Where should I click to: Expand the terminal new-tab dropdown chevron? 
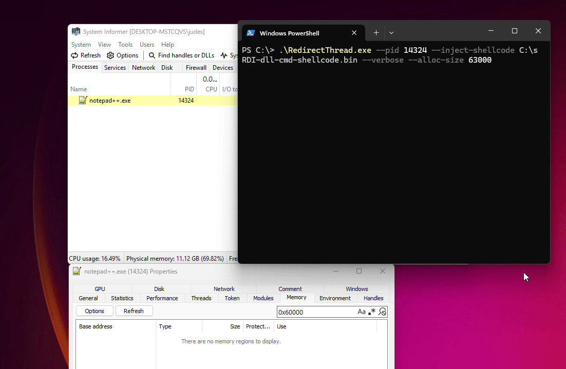click(391, 33)
